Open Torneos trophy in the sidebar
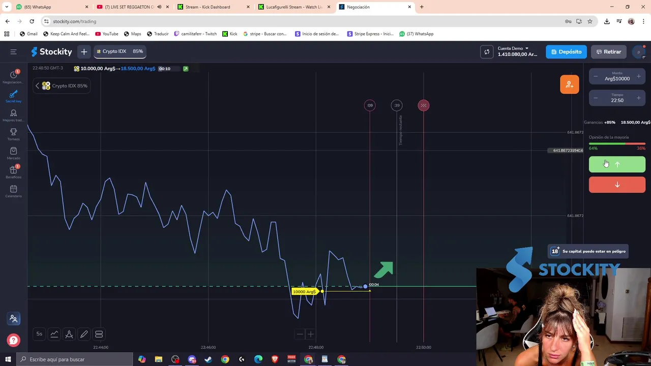The width and height of the screenshot is (651, 366). [13, 134]
